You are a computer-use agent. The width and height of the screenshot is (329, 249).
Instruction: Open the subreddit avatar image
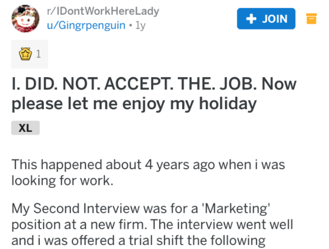tap(25, 19)
